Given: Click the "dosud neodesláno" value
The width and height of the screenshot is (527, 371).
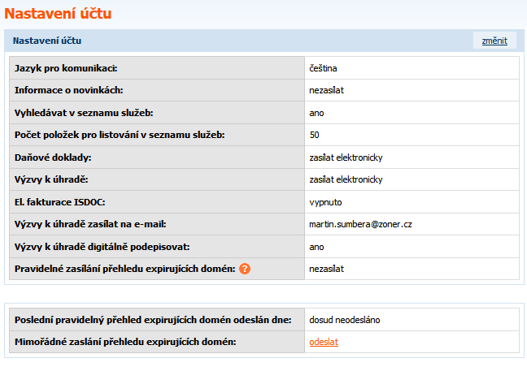Looking at the screenshot, I should pyautogui.click(x=345, y=320).
